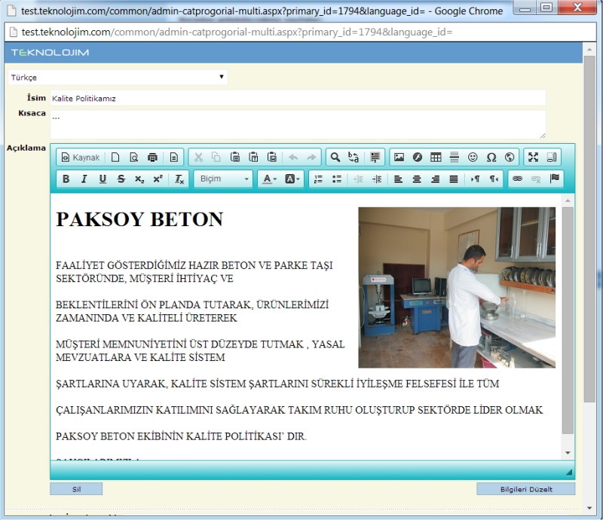Open the Templates dialog
Image resolution: width=603 pixels, height=520 pixels.
pos(174,158)
